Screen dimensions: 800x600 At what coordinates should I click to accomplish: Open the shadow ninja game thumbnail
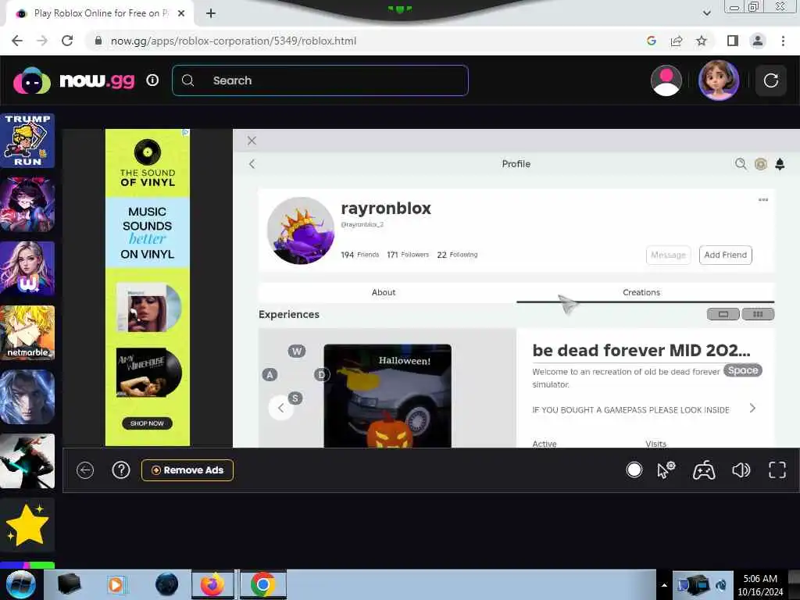point(27,461)
